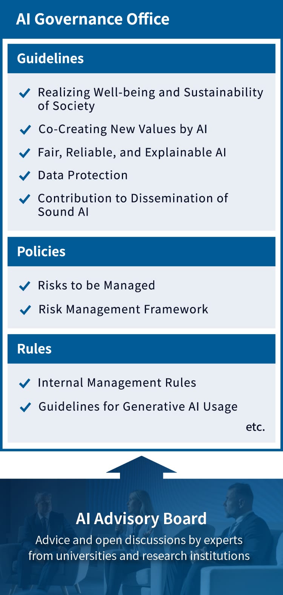283x595 pixels.
Task: Click checkmark next to Co-Creating New Values
Action: coord(25,130)
